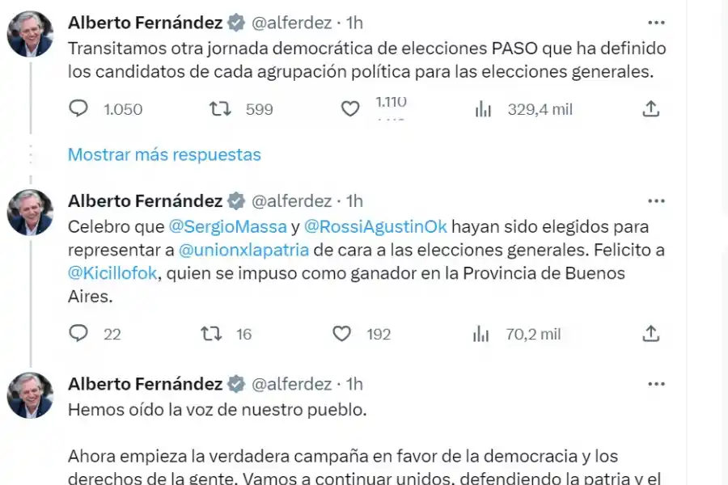The width and height of the screenshot is (728, 485).
Task: Open the second tweet's options menu
Action: 657,200
